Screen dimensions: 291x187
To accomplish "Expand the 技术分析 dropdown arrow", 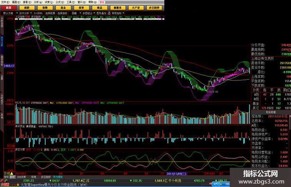I will coord(31,13).
